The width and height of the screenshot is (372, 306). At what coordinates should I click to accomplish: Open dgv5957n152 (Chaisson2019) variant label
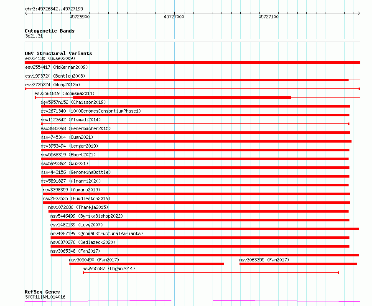[73, 102]
